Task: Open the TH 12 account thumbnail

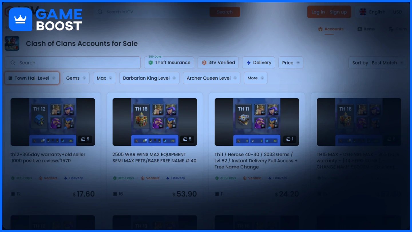Action: 53,122
